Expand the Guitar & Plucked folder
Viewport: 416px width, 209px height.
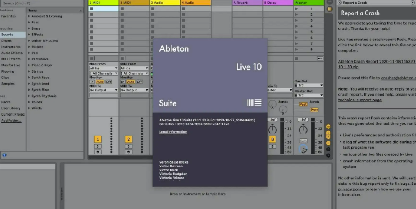(x=29, y=40)
